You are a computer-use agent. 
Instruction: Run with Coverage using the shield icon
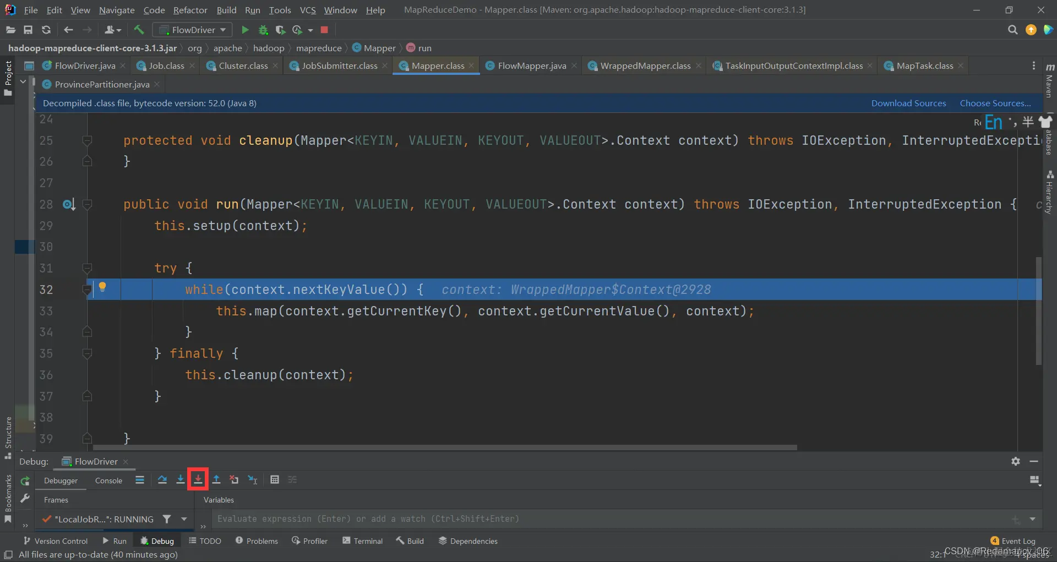coord(280,30)
